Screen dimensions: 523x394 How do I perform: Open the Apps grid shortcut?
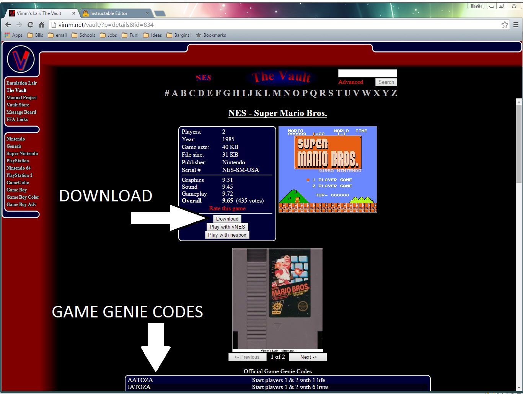point(13,35)
